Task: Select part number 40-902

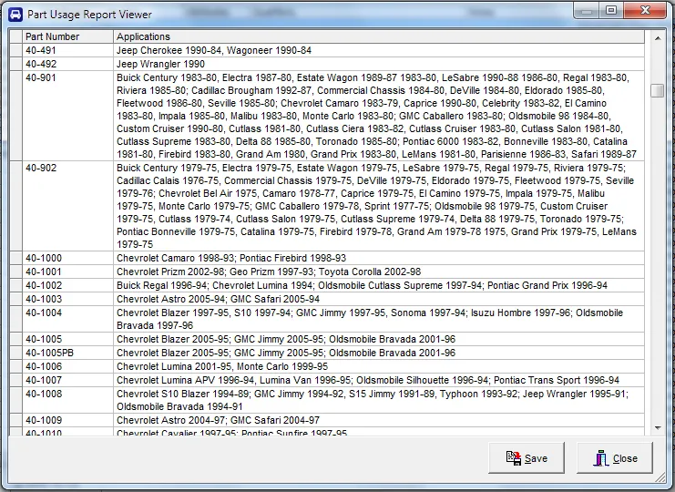Action: coord(67,206)
